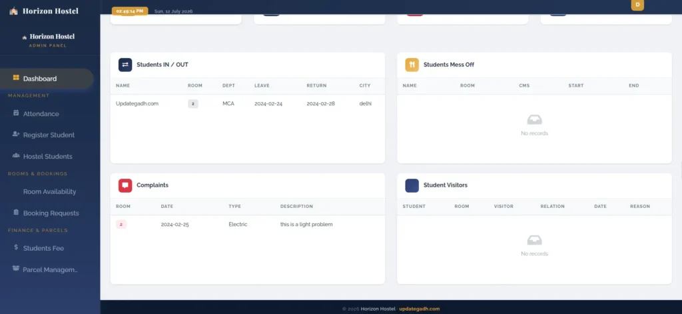This screenshot has width=682, height=314.
Task: Click the CMS column header in Mess Off
Action: click(x=524, y=86)
